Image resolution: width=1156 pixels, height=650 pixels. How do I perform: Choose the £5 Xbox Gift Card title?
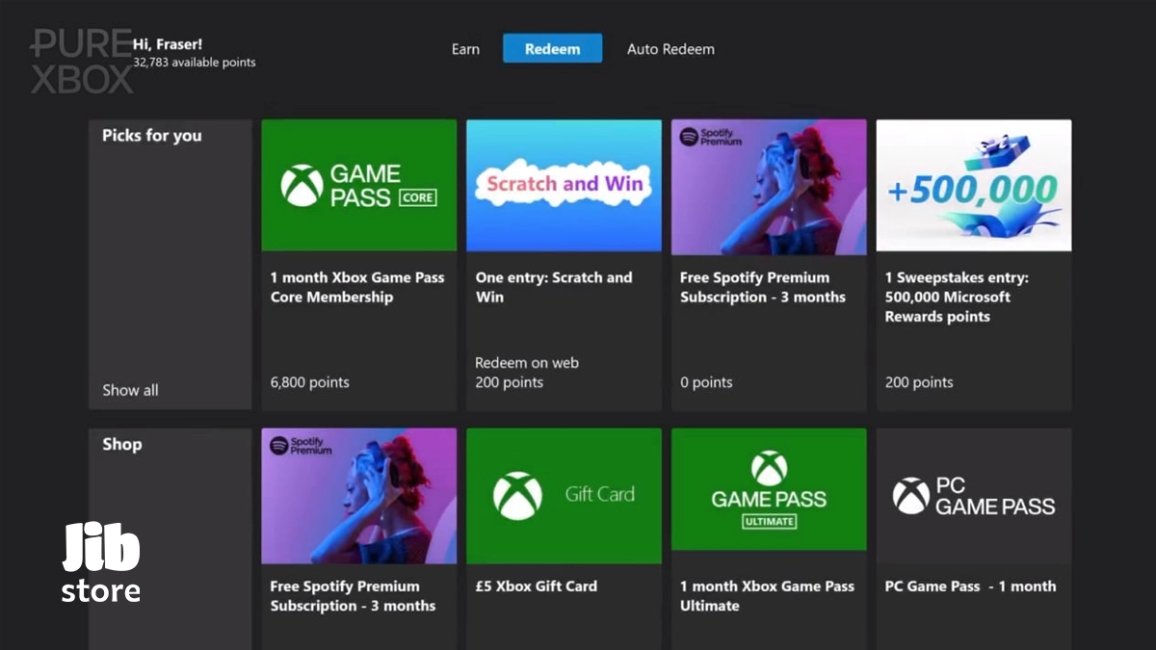[536, 586]
